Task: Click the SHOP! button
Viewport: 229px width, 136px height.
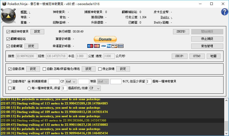Action: click(179, 56)
